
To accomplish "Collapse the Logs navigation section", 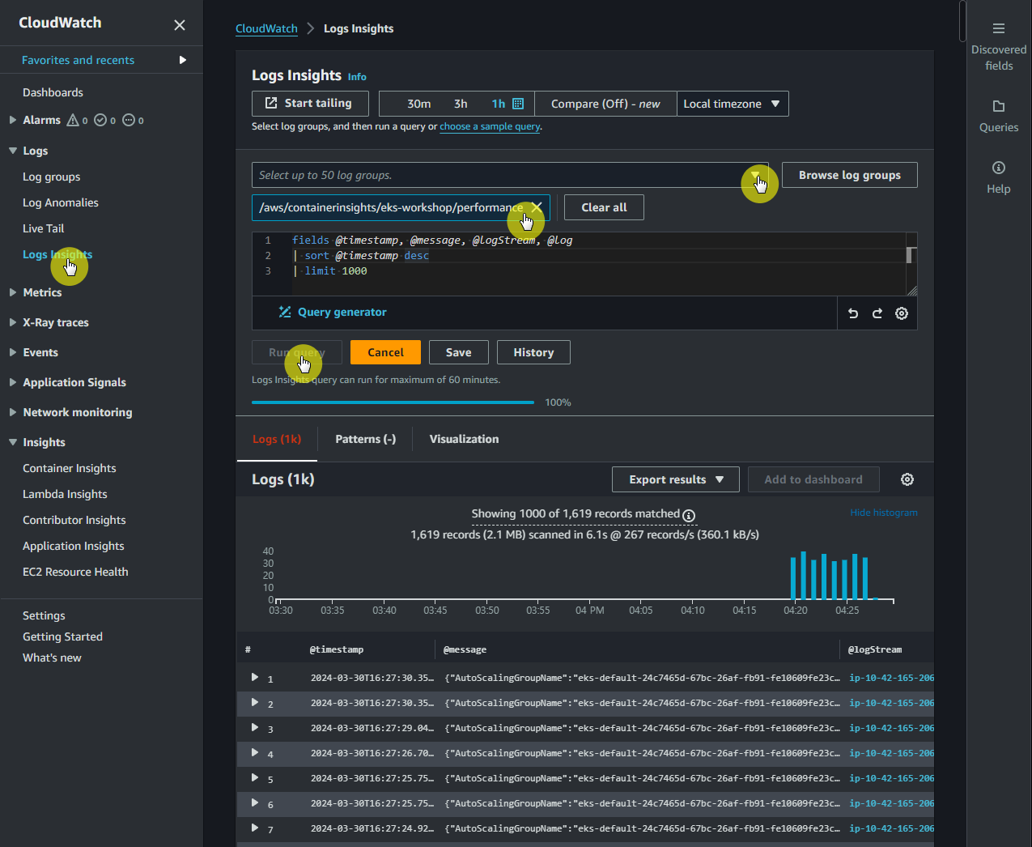I will pyautogui.click(x=13, y=151).
